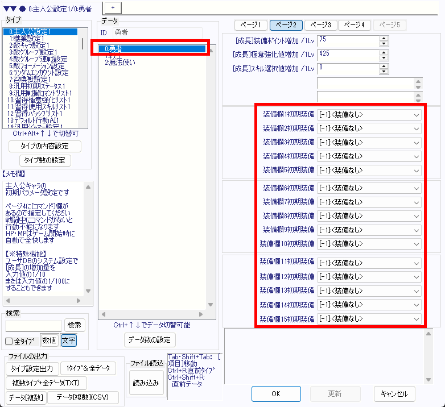
Task: Toggle the 数値 search mode button
Action: pyautogui.click(x=49, y=340)
